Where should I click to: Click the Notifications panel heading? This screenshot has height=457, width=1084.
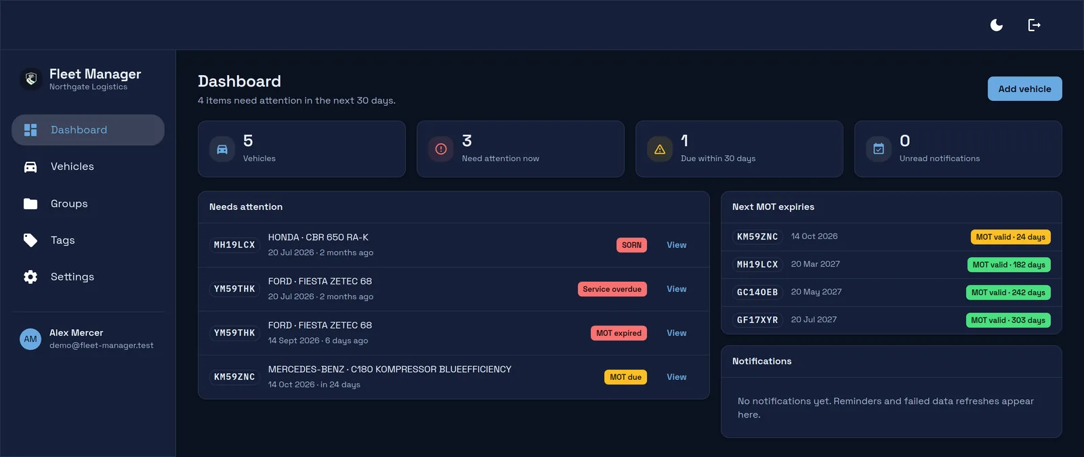click(762, 362)
